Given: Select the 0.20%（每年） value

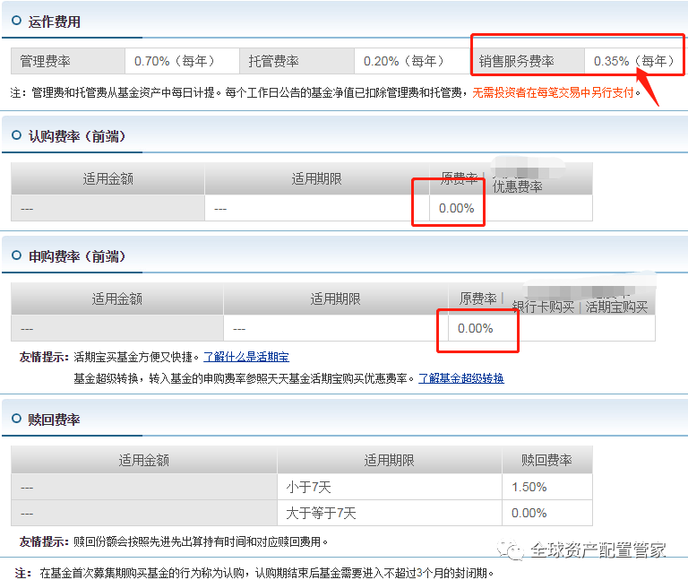Looking at the screenshot, I should click(404, 61).
